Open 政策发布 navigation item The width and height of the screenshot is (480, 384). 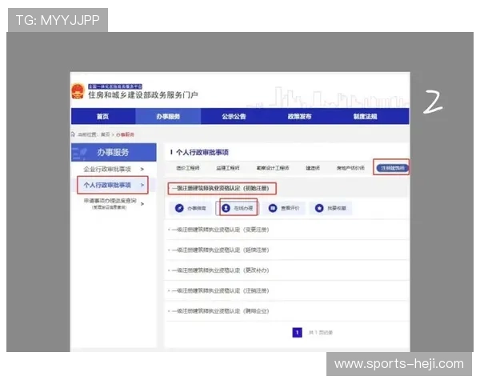pyautogui.click(x=299, y=116)
